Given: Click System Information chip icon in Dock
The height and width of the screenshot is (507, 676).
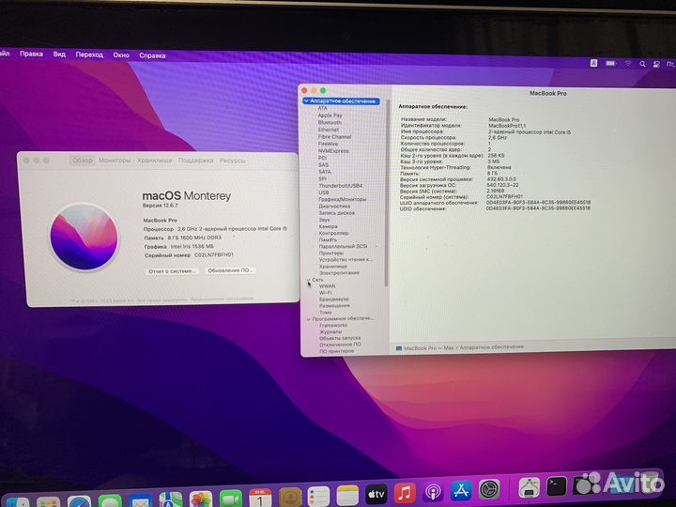Looking at the screenshot, I should pyautogui.click(x=529, y=487).
